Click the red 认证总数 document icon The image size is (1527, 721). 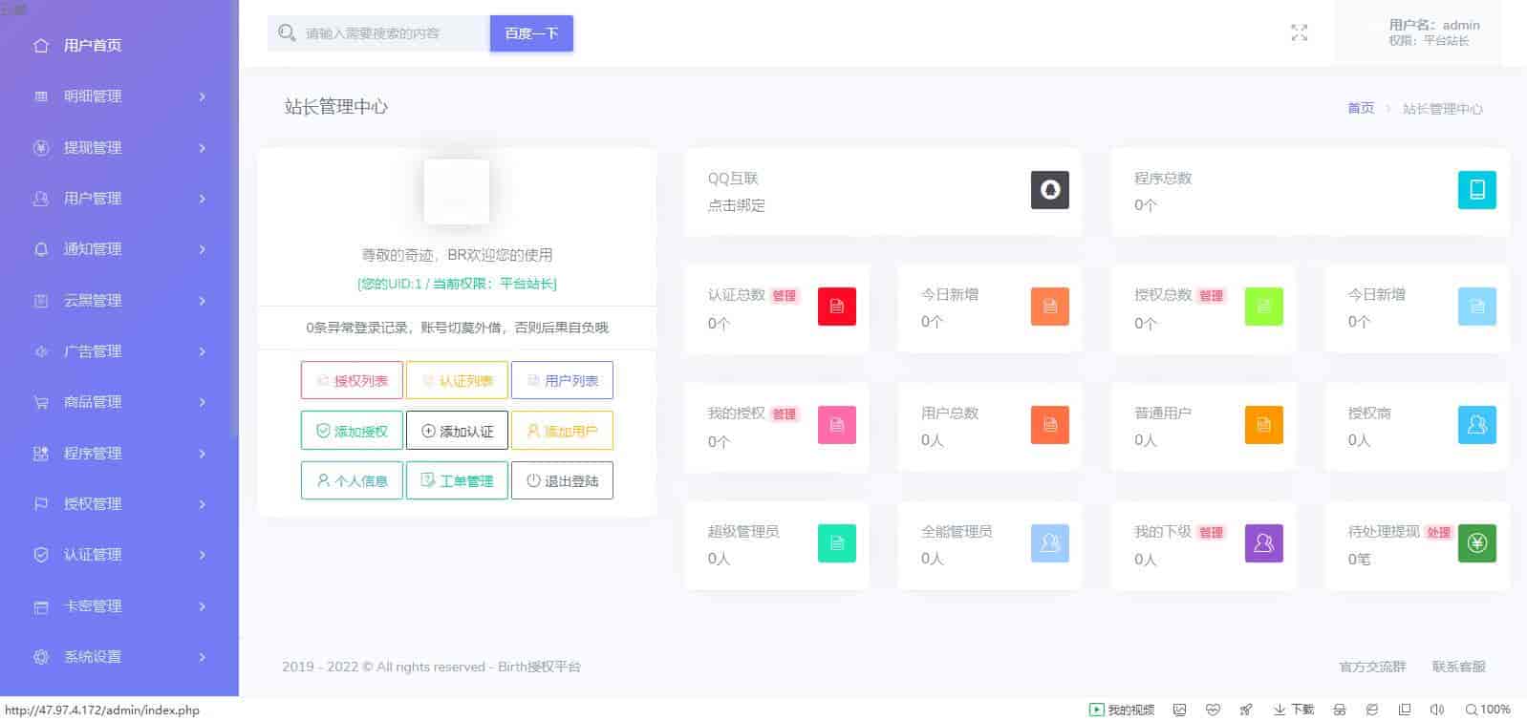click(836, 307)
